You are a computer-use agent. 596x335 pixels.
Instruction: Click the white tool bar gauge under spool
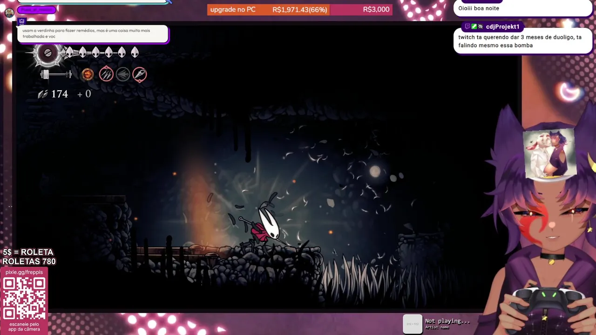(x=56, y=74)
